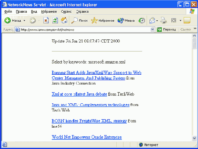This screenshot has width=198, height=149.
Task: Open the Правка menu
Action: pos(22,12)
